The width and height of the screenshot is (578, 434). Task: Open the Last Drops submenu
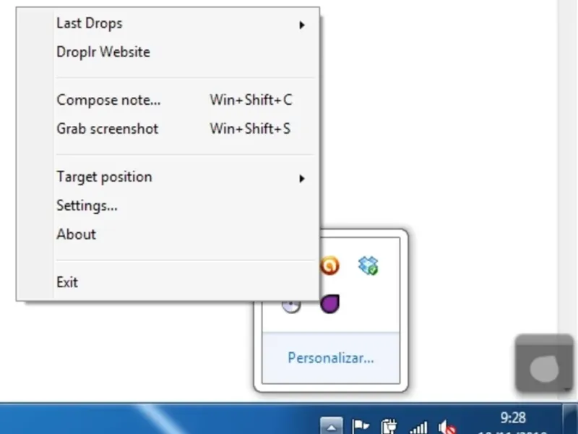coord(168,23)
